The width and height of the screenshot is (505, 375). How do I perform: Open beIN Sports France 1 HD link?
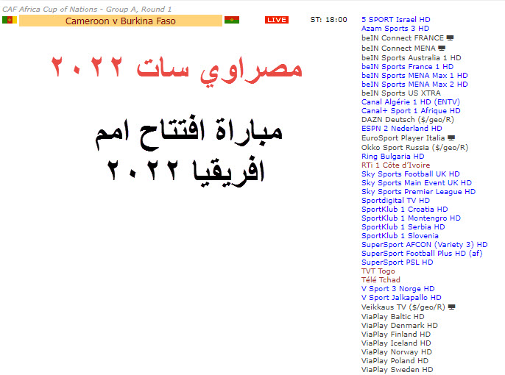pos(407,67)
